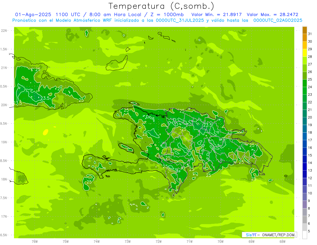Click the 75W longitude axis label
Viewport: 317px width, 245px height.
click(66, 241)
